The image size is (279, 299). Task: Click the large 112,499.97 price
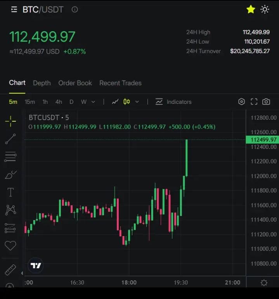42,37
